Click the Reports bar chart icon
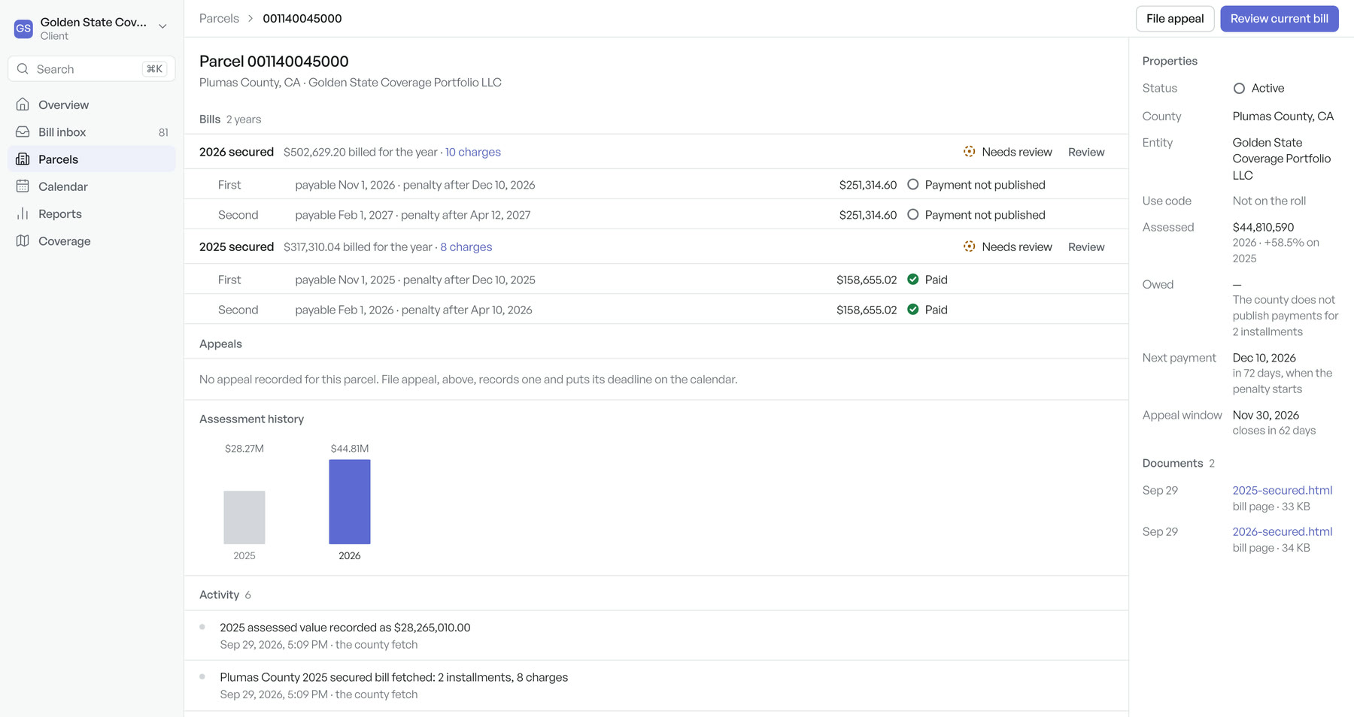The height and width of the screenshot is (717, 1354). pyautogui.click(x=23, y=213)
